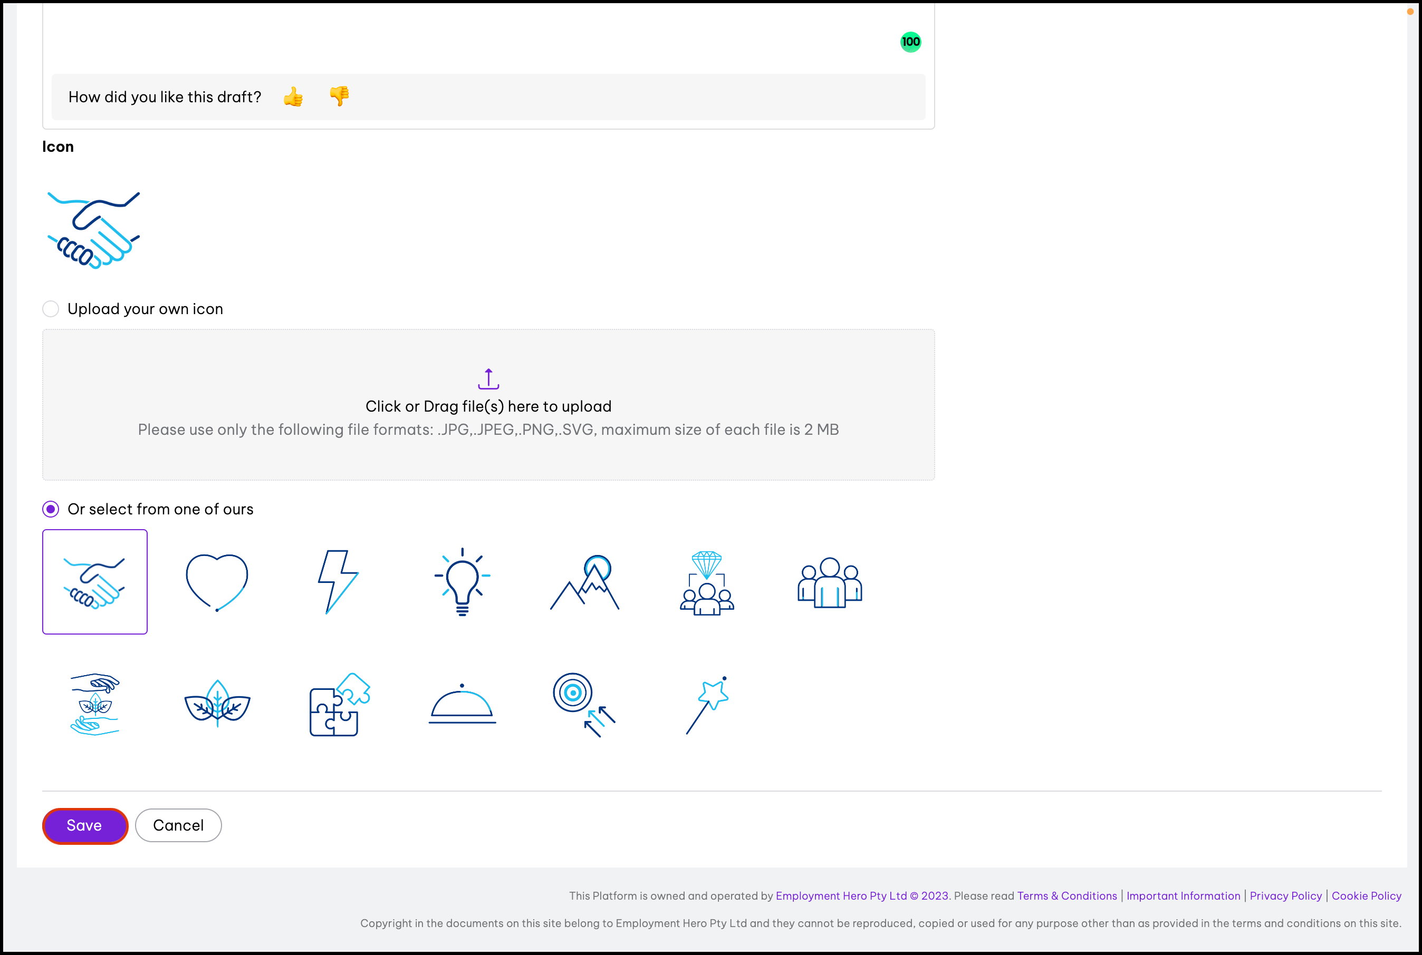Viewport: 1422px width, 955px height.
Task: Click the Save button
Action: tap(85, 825)
